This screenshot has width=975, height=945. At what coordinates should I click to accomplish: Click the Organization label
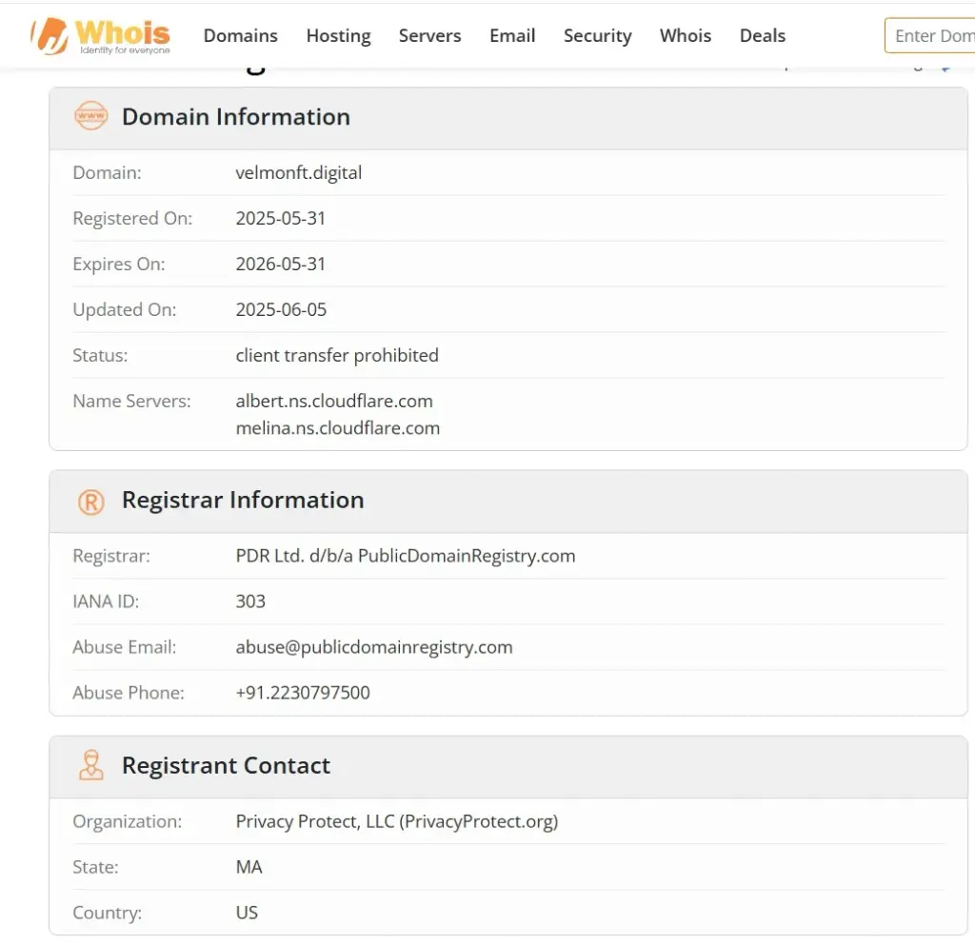(x=128, y=821)
